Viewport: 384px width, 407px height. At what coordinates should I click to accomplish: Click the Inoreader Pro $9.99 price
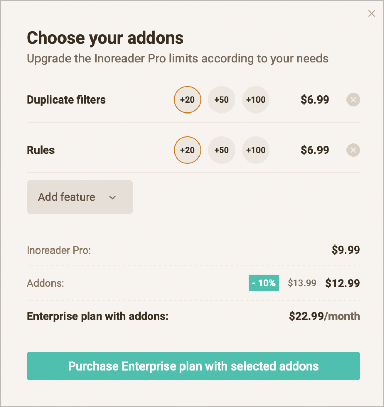click(346, 250)
